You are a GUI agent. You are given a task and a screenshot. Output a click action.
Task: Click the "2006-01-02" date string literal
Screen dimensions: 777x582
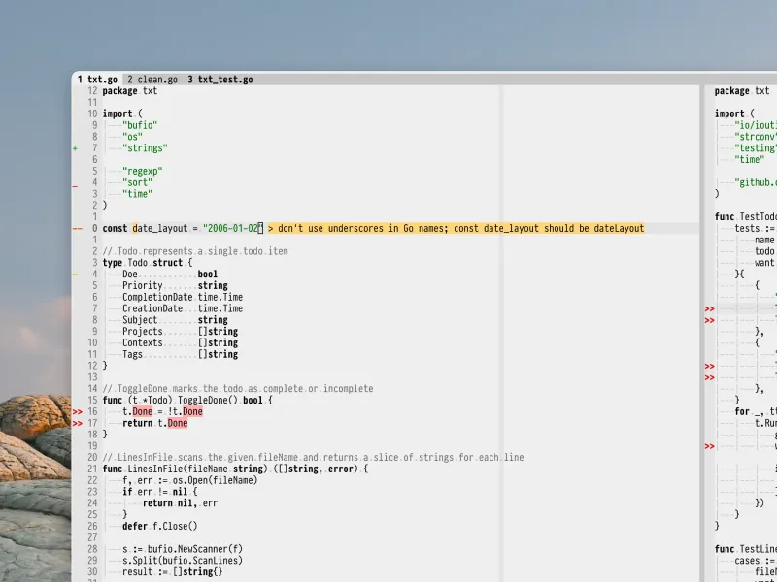232,229
